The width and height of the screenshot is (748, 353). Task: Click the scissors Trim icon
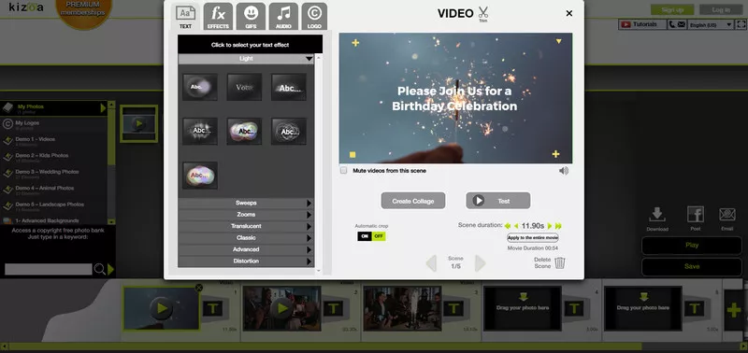pyautogui.click(x=483, y=14)
